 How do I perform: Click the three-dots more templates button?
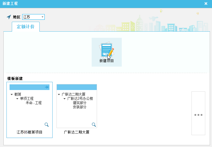pos(198,115)
